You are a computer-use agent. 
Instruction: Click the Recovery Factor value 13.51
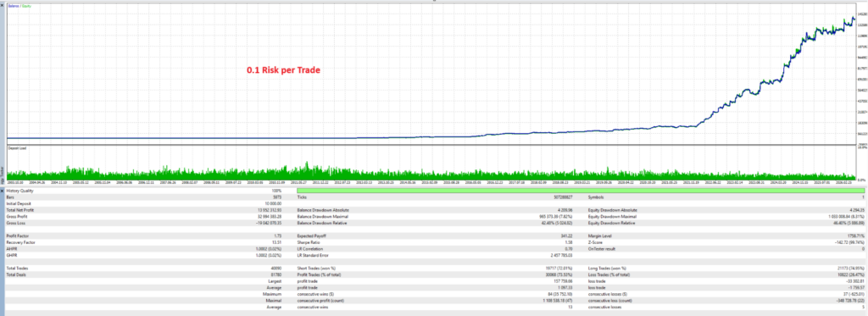278,241
